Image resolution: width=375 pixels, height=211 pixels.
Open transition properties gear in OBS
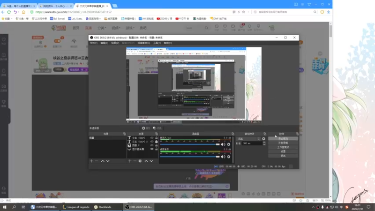click(x=263, y=139)
